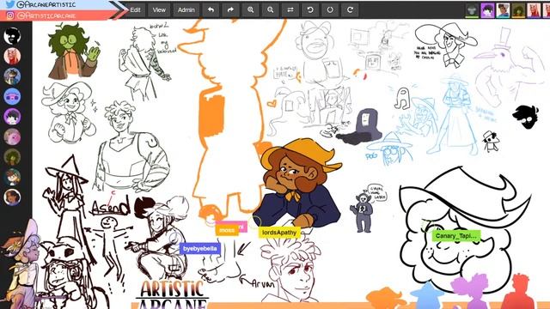Open the Admin menu
Viewport: 550px width, 309px height.
pyautogui.click(x=186, y=9)
